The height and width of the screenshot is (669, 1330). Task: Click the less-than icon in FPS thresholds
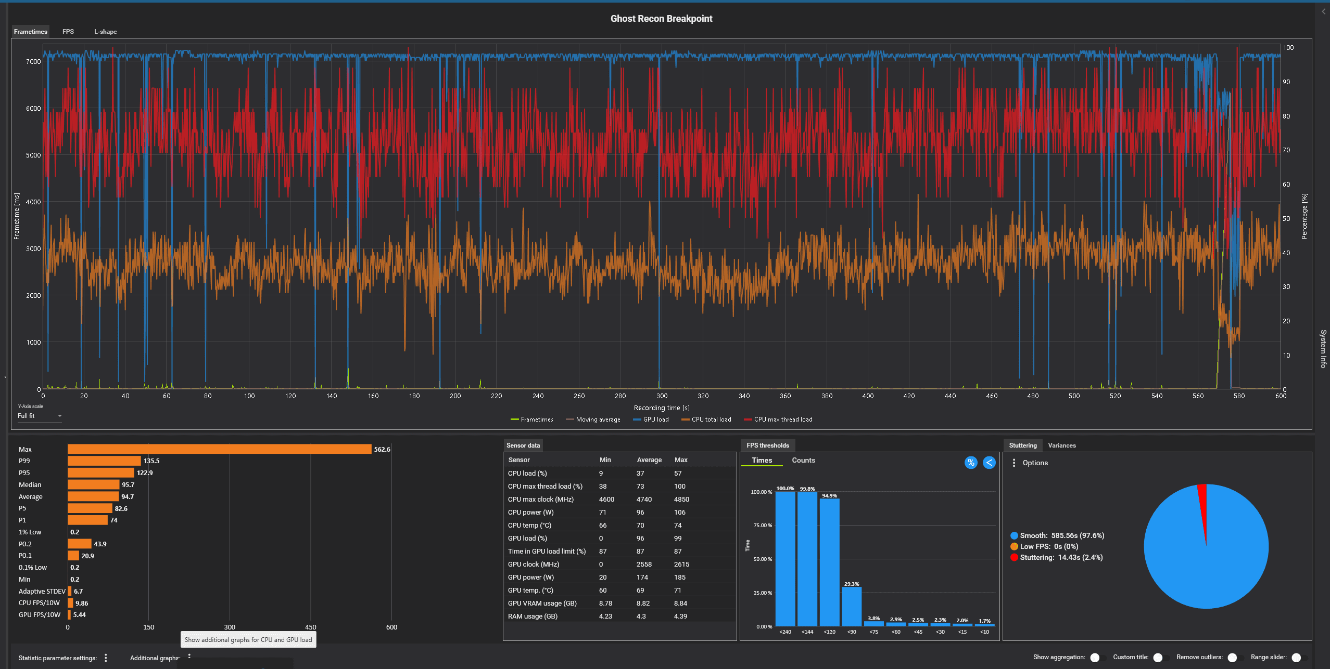(x=989, y=463)
